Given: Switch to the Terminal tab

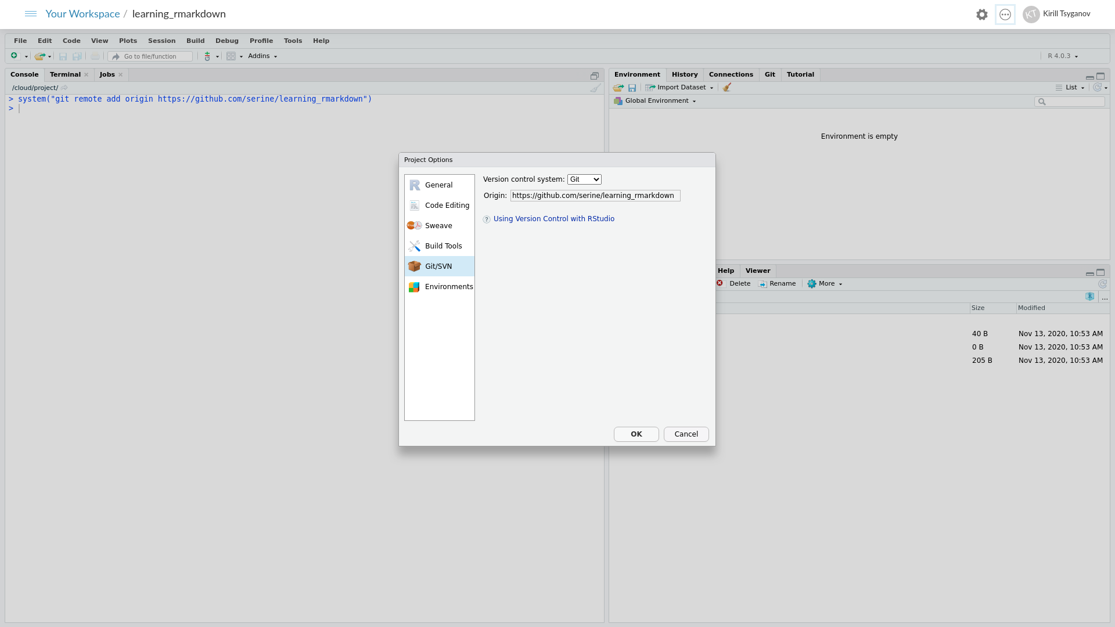Looking at the screenshot, I should (65, 75).
